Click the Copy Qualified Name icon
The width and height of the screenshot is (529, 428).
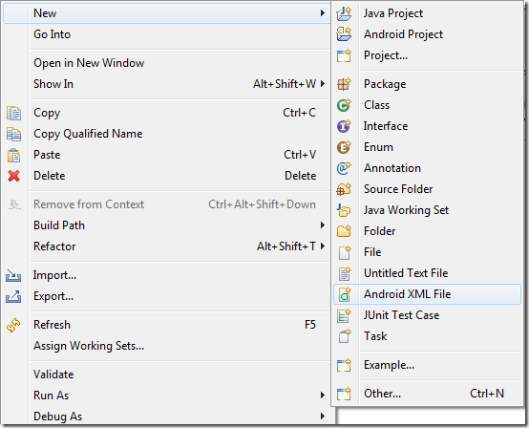(13, 134)
